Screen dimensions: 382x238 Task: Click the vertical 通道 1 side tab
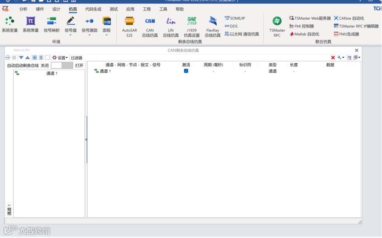tap(9, 210)
